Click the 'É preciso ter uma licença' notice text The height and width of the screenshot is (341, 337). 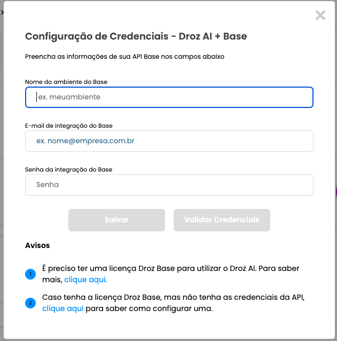click(170, 274)
